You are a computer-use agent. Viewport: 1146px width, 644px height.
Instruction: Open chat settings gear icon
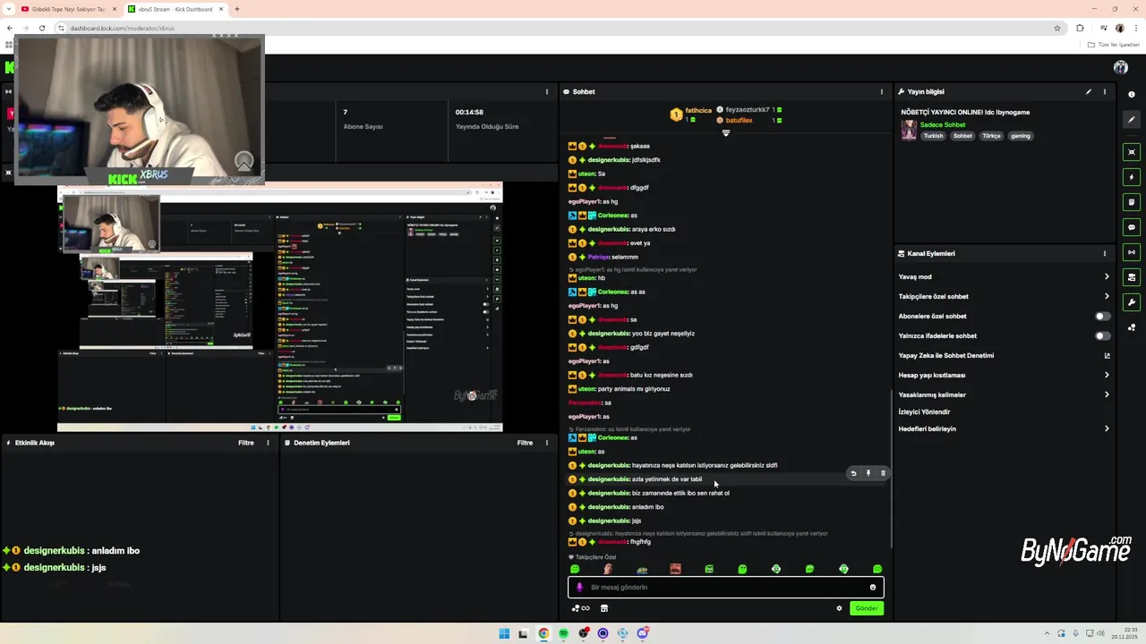(x=839, y=608)
